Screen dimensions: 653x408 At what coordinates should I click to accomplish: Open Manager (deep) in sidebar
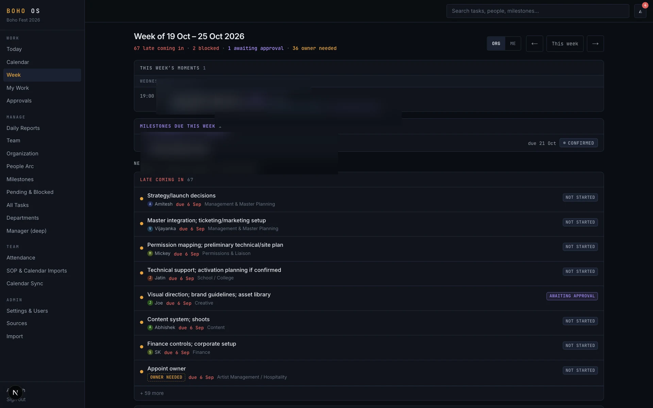click(42, 231)
